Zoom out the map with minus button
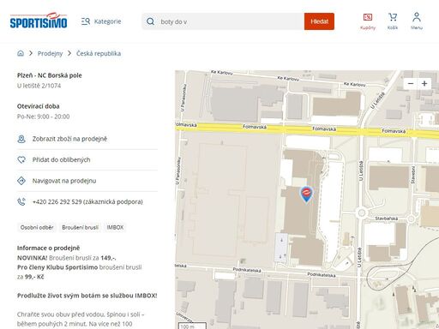 411,83
